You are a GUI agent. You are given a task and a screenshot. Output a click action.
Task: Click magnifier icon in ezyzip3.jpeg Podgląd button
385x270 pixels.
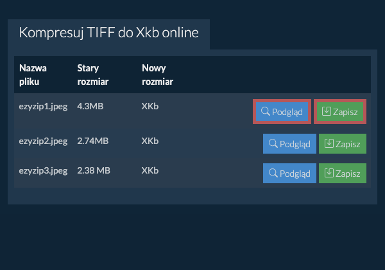[x=273, y=173]
